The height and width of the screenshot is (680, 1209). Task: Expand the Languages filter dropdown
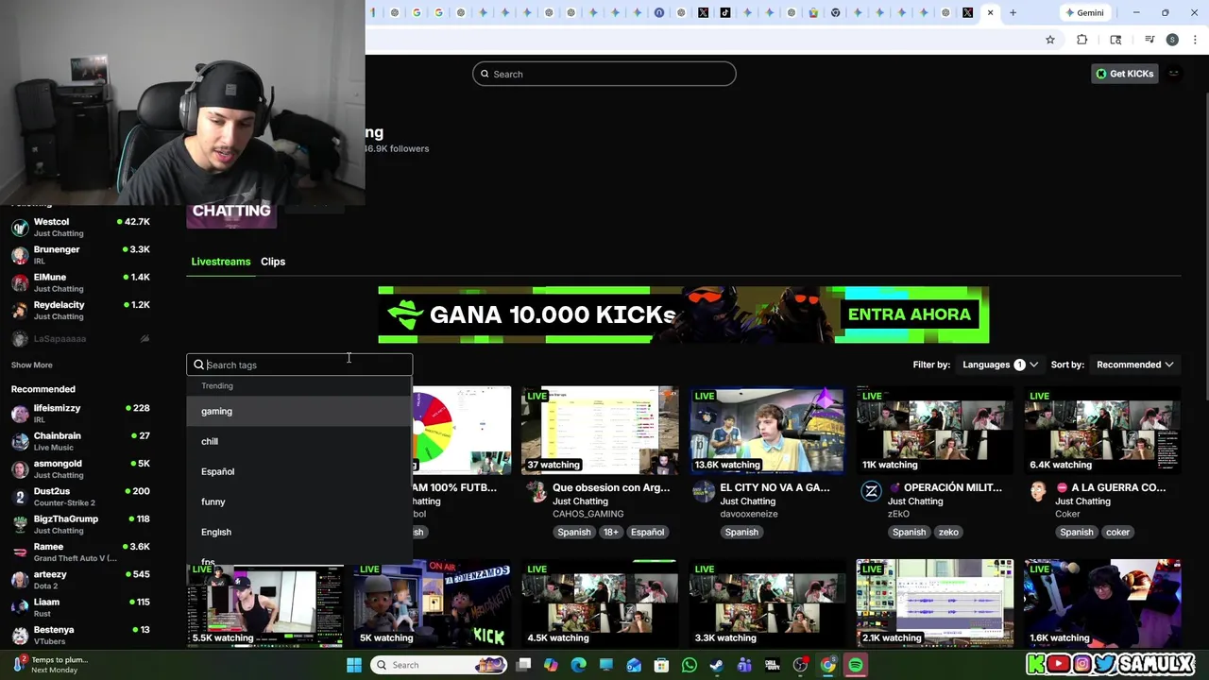click(999, 365)
